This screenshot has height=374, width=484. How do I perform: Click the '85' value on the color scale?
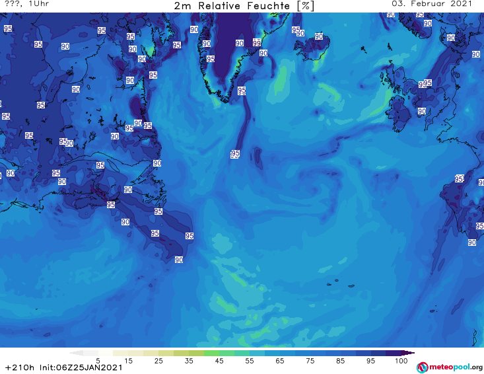coord(340,361)
